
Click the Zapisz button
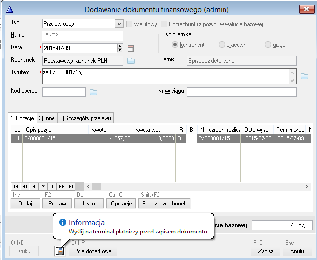[x=265, y=251]
